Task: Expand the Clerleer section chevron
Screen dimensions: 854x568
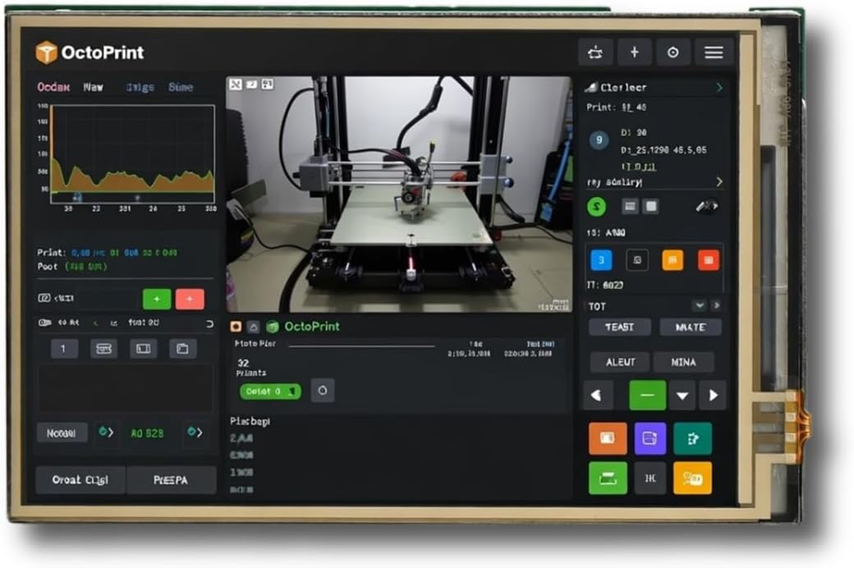Action: [719, 87]
